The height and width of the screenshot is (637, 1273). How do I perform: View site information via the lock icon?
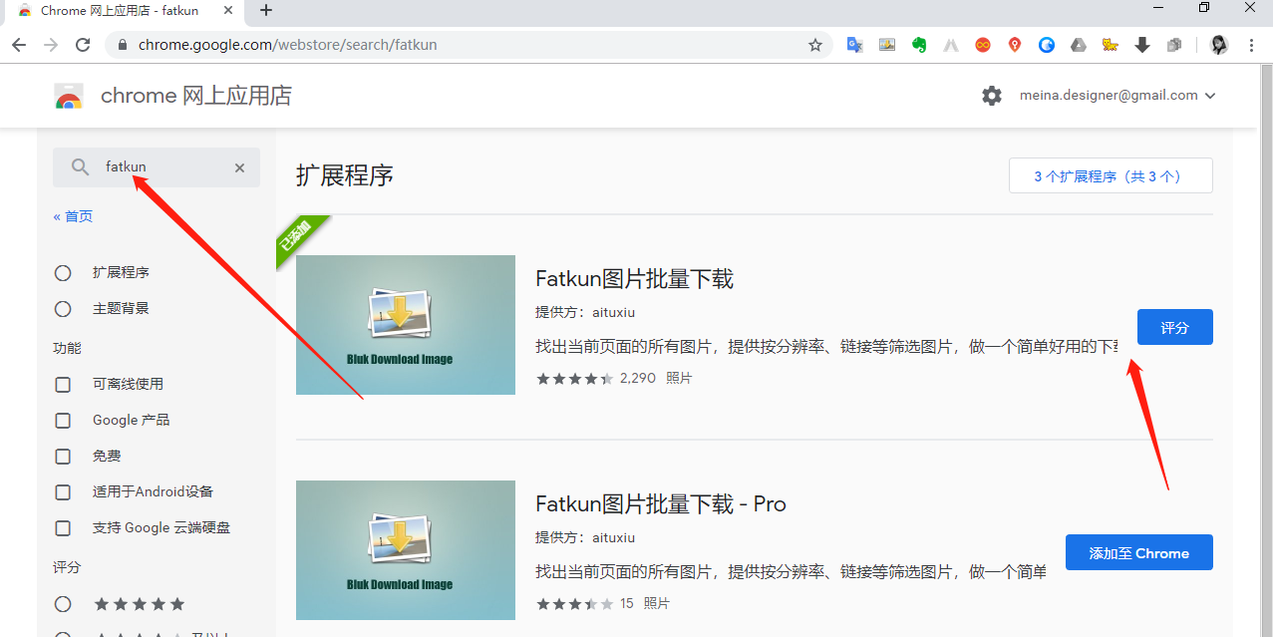(124, 45)
